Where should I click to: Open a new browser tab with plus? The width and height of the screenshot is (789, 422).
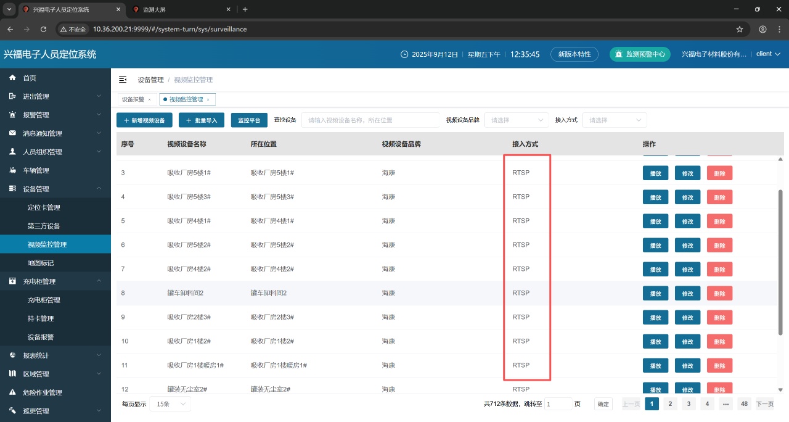(245, 9)
